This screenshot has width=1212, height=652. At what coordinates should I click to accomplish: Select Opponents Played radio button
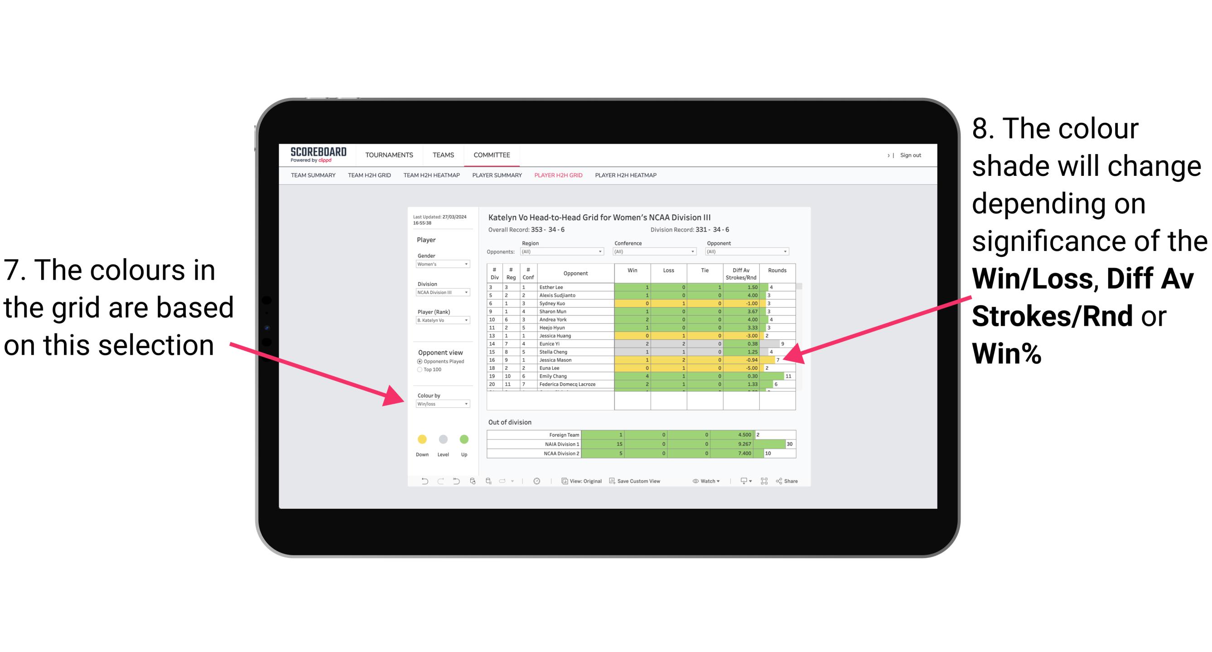(x=418, y=361)
